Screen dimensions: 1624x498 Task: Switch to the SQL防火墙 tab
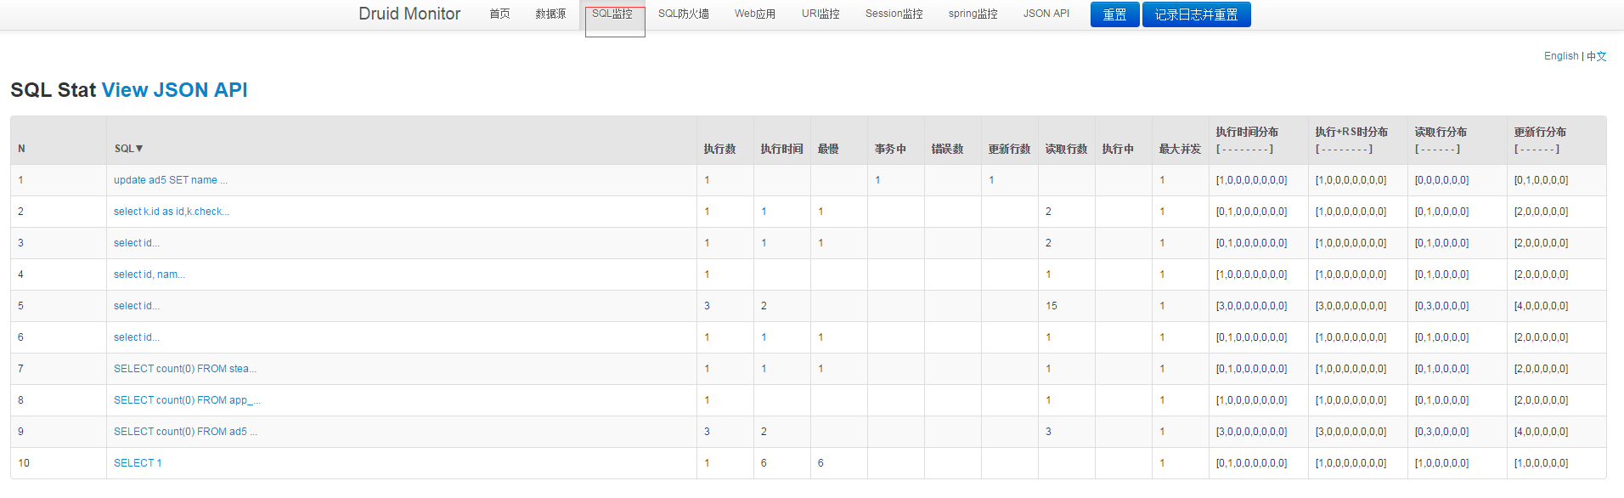[683, 14]
